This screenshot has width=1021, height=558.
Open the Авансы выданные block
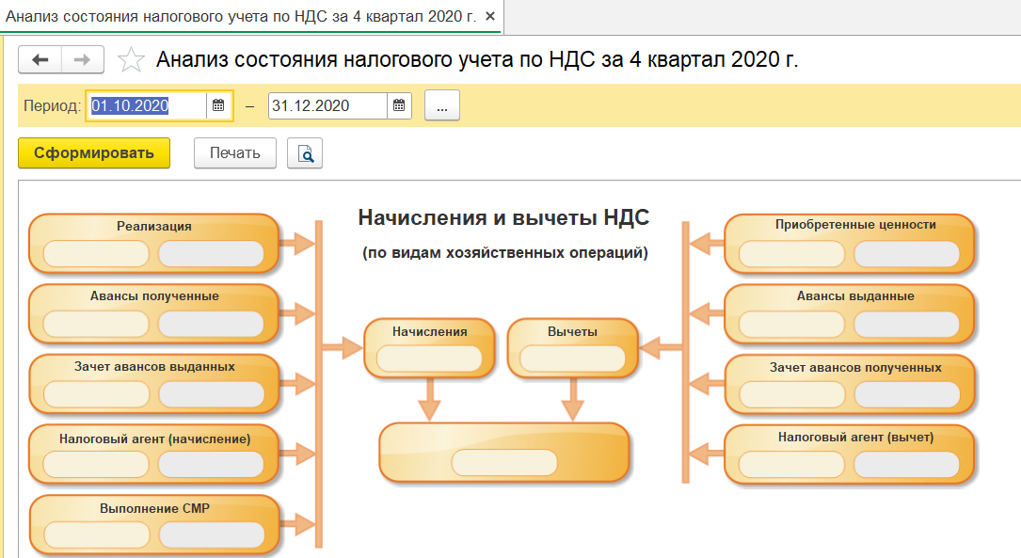point(849,314)
